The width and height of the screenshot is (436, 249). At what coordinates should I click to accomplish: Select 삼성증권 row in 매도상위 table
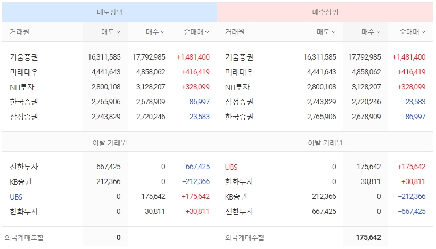(110, 117)
